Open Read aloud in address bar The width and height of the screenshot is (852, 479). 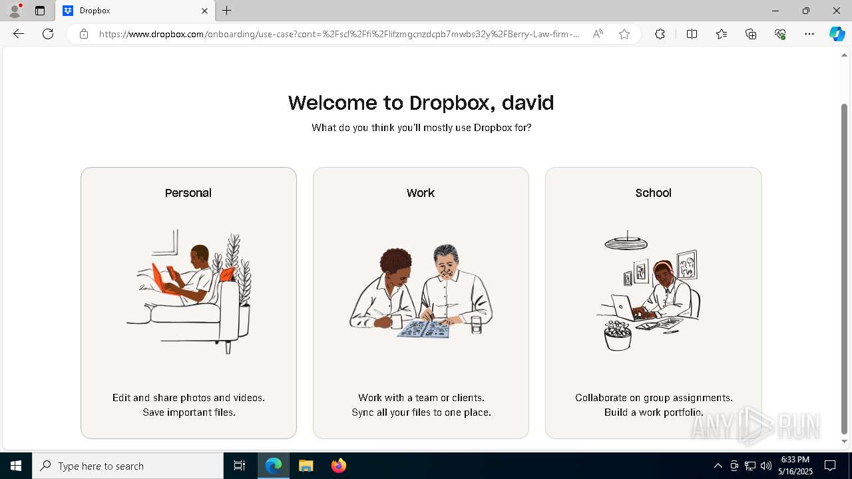pos(598,34)
